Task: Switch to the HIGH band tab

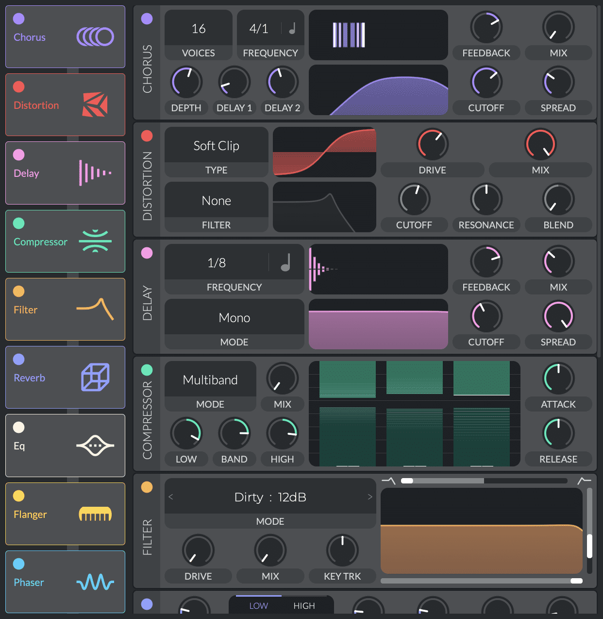Action: [x=304, y=606]
